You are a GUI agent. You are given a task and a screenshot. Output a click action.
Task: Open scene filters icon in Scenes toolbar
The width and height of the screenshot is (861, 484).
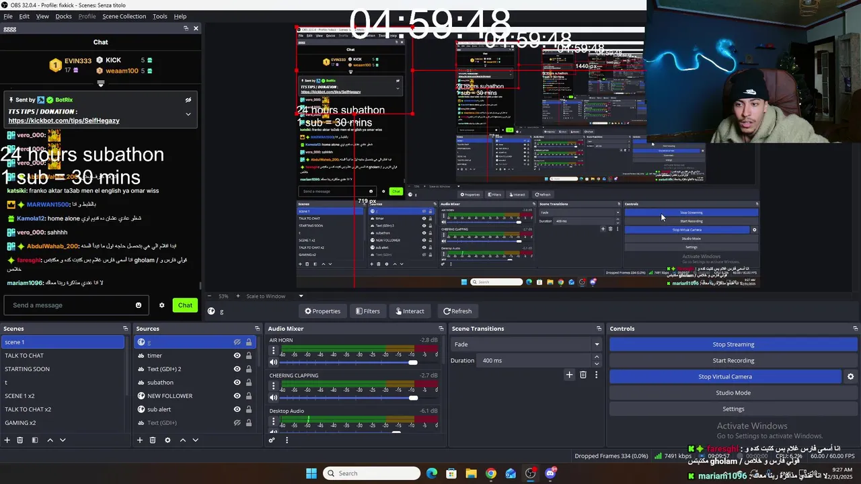pyautogui.click(x=35, y=440)
